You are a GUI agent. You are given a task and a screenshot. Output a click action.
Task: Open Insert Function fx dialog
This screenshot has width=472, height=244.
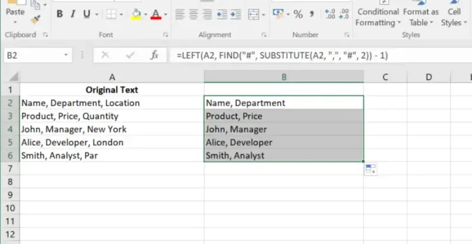click(x=155, y=55)
